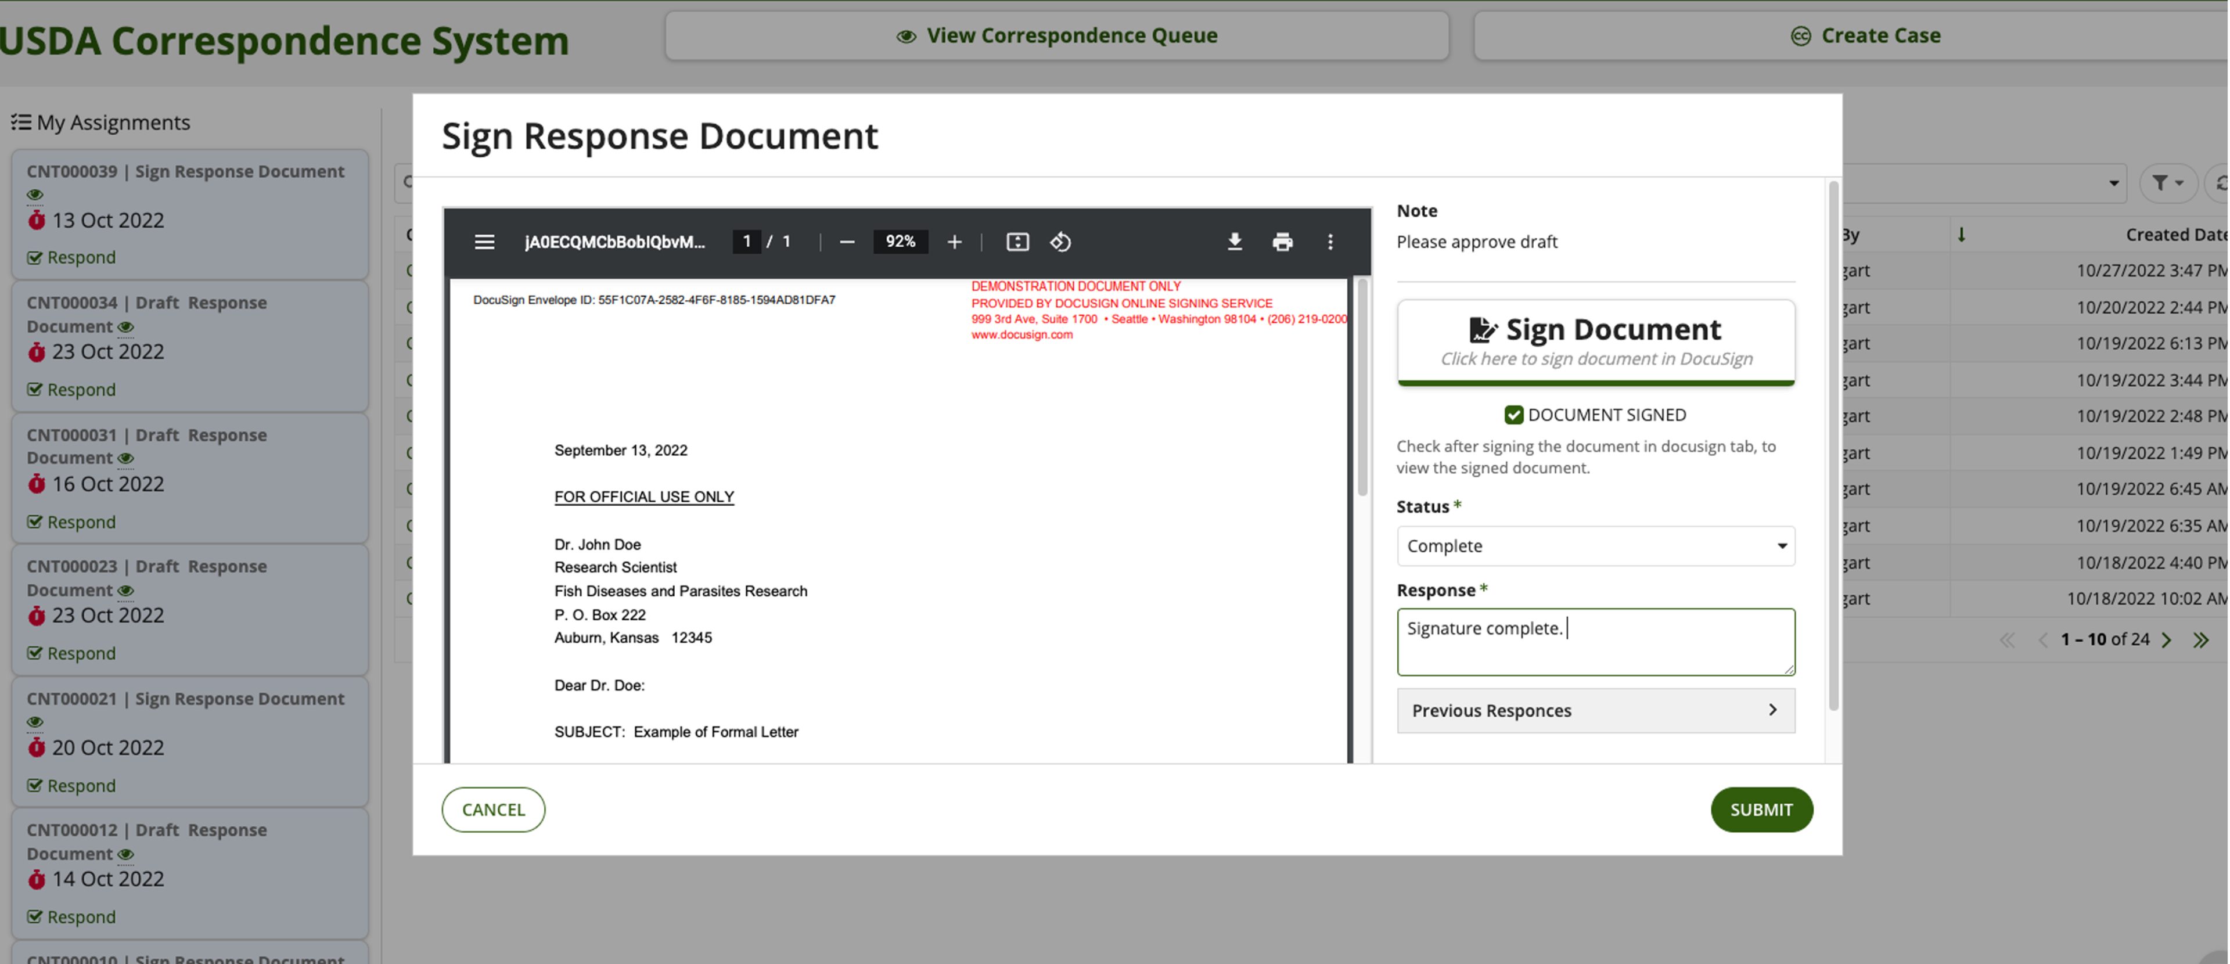Image resolution: width=2230 pixels, height=964 pixels.
Task: View CNT000039 via its eye icon
Action: point(35,195)
